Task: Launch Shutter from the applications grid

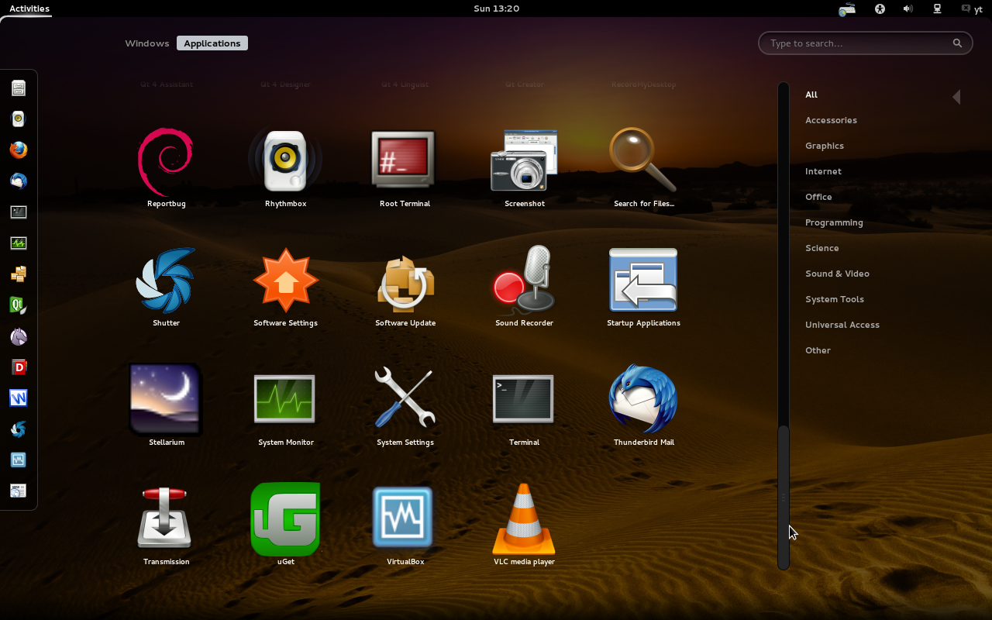Action: [x=166, y=287]
